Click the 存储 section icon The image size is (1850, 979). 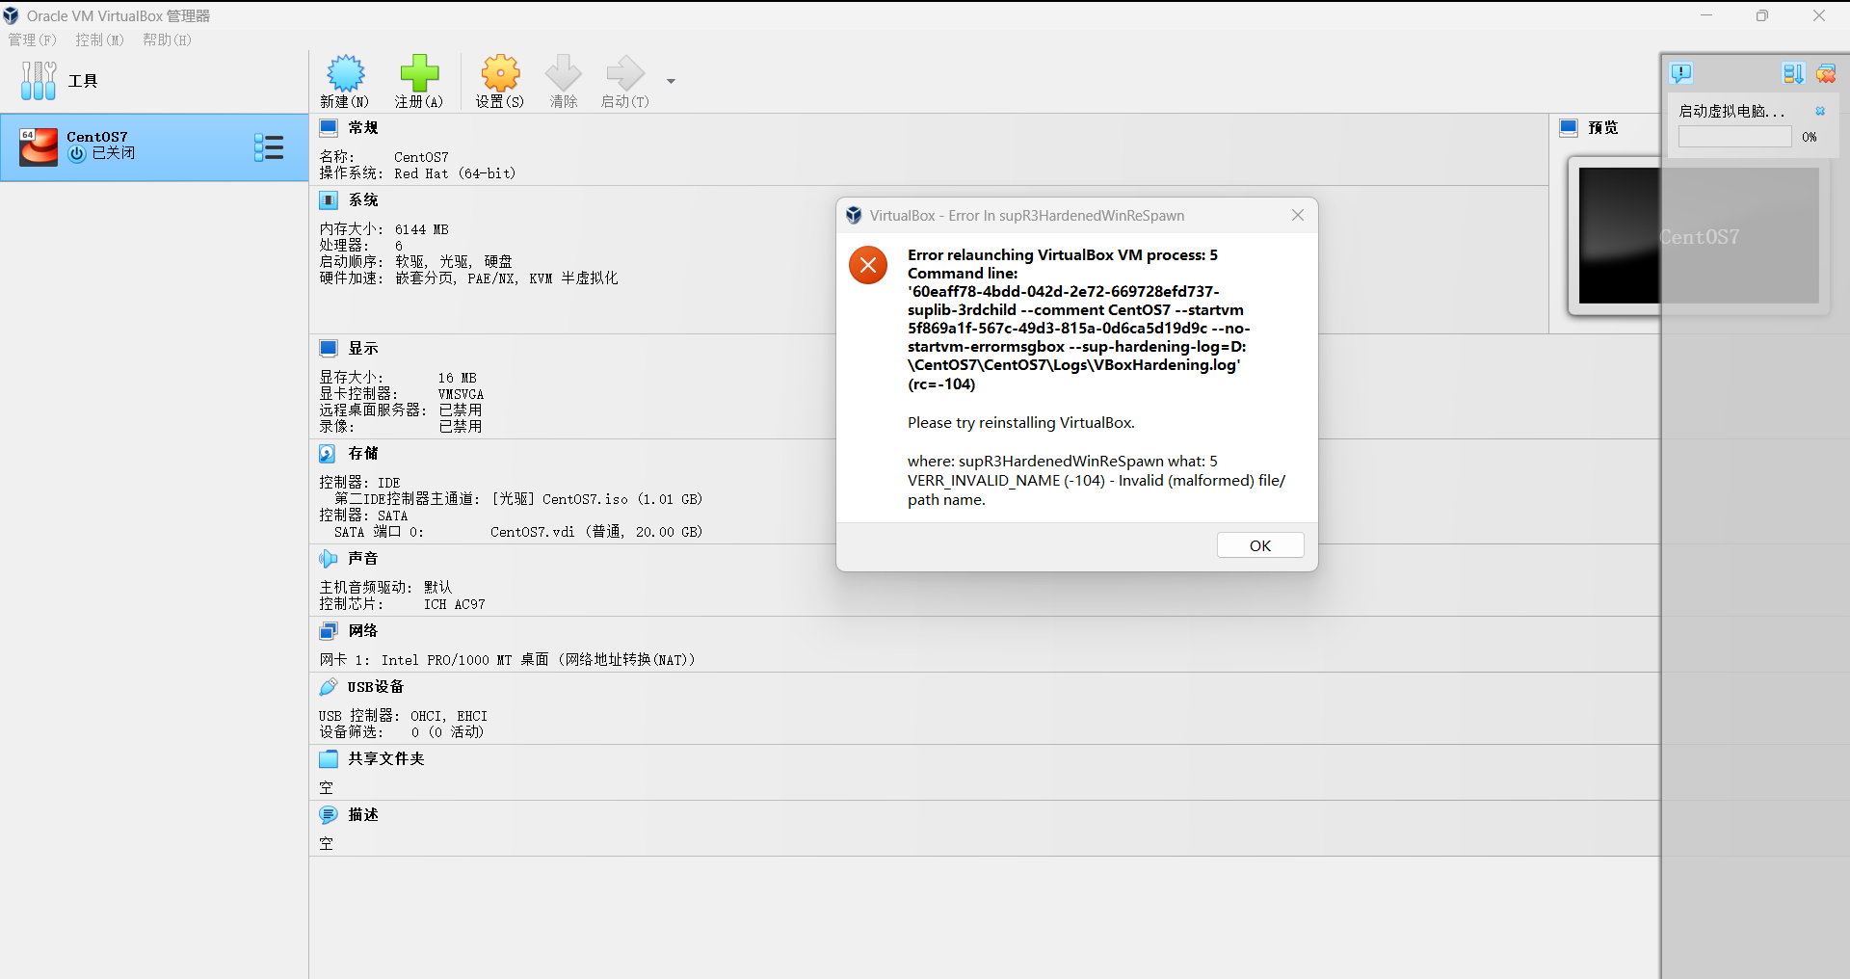tap(328, 454)
